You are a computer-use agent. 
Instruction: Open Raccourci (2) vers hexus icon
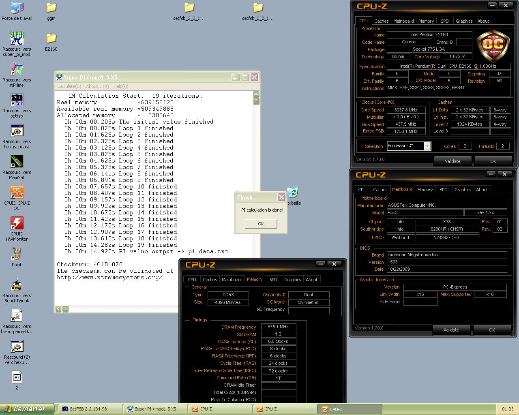(x=17, y=347)
